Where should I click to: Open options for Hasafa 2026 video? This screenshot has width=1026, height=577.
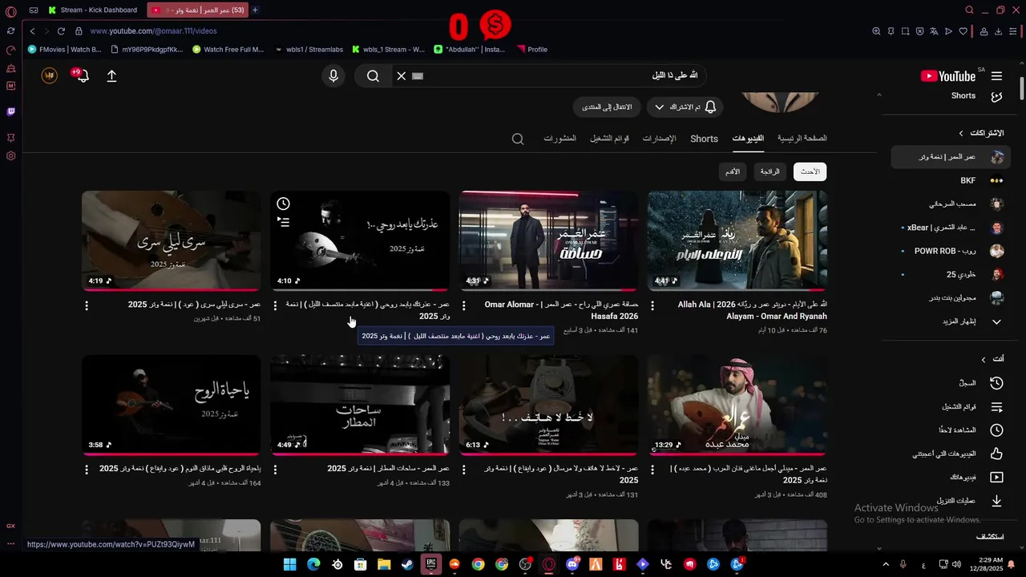coord(463,305)
